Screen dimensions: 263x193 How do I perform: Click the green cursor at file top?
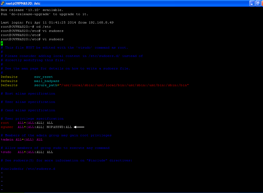coord(2,43)
